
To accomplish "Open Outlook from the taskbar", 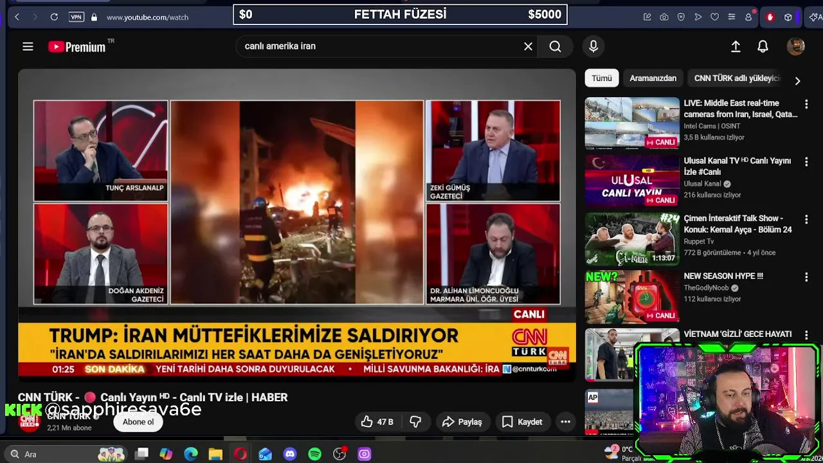I will coord(265,454).
